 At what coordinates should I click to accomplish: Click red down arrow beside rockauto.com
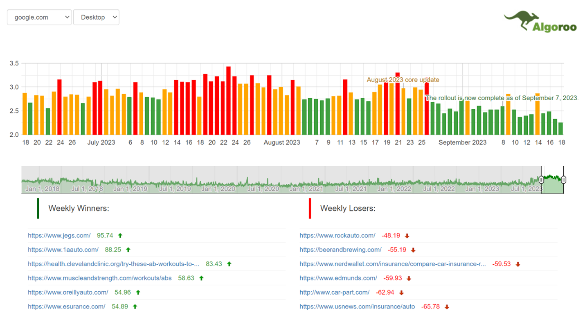point(407,235)
